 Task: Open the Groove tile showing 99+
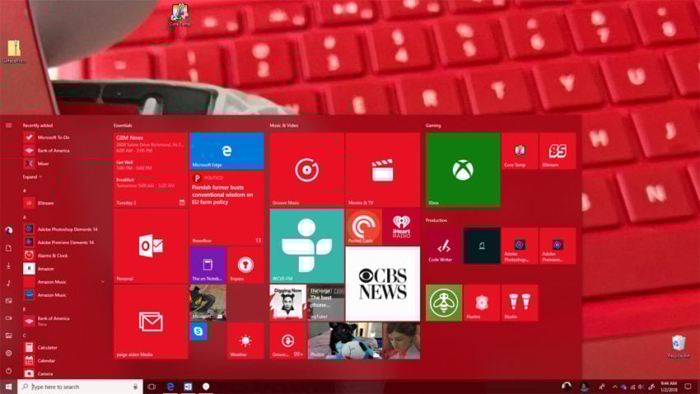(x=287, y=341)
